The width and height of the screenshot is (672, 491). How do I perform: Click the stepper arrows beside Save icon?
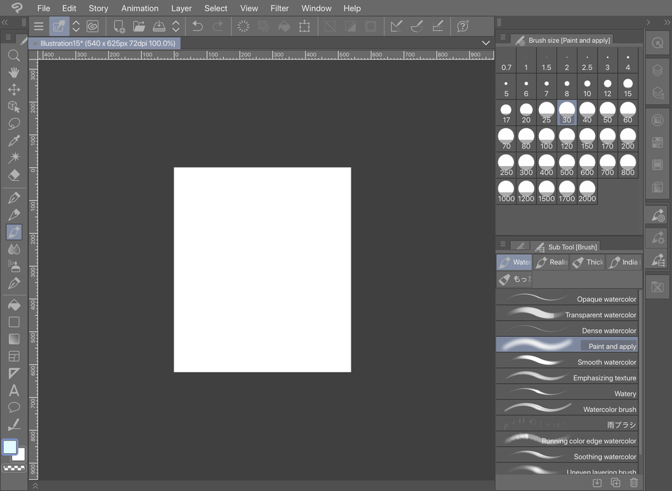pos(176,26)
